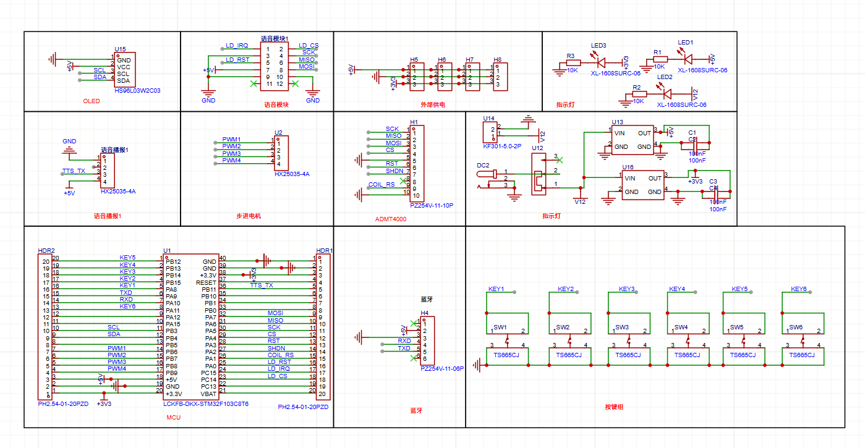865x448 pixels.
Task: Select the U2 stepper motor connector
Action: 281,153
